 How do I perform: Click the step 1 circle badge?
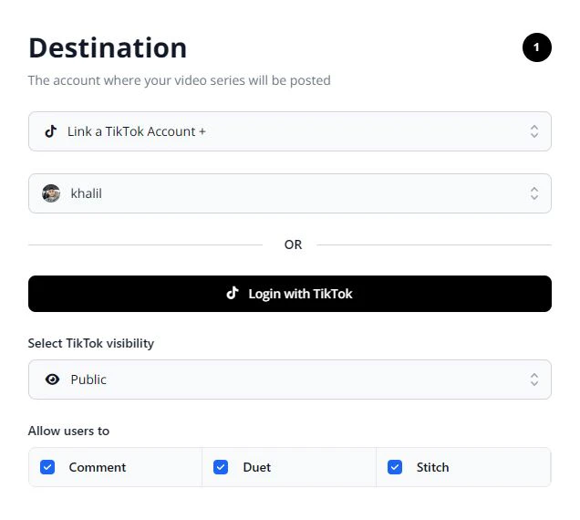[536, 47]
